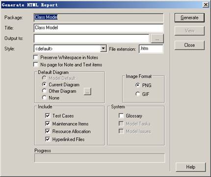The width and height of the screenshot is (211, 177).
Task: Click the Model Issues checkbox
Action: click(121, 131)
